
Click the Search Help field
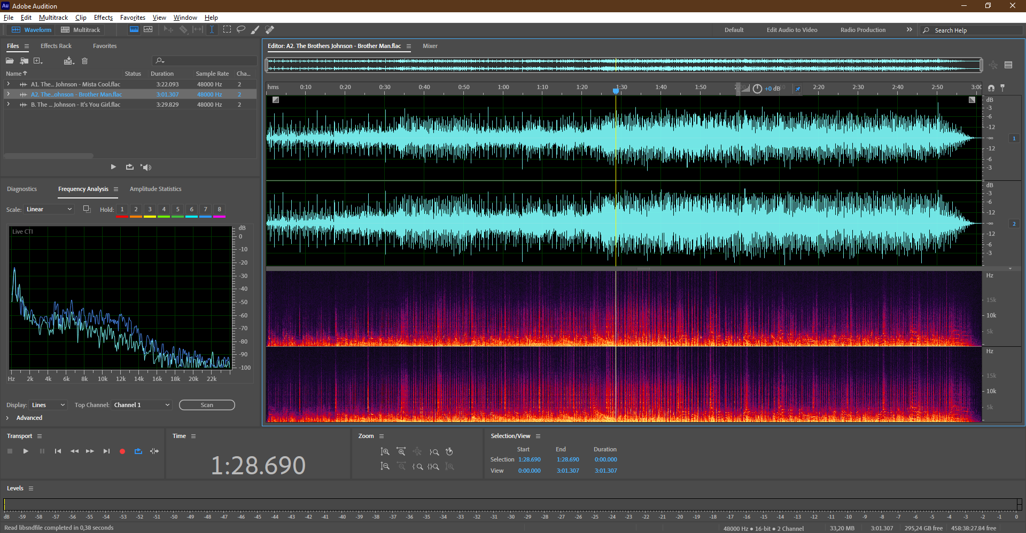[971, 30]
